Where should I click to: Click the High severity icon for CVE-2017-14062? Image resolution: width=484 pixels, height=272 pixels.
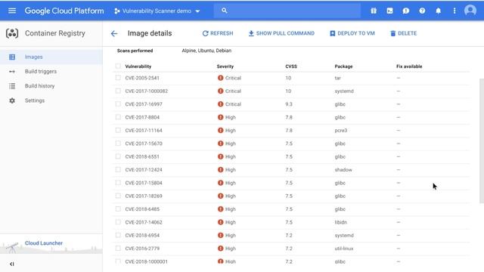pos(220,222)
